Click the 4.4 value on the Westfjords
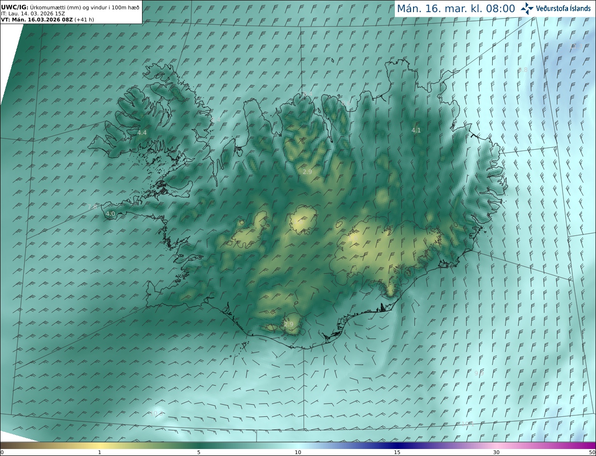 pyautogui.click(x=142, y=133)
